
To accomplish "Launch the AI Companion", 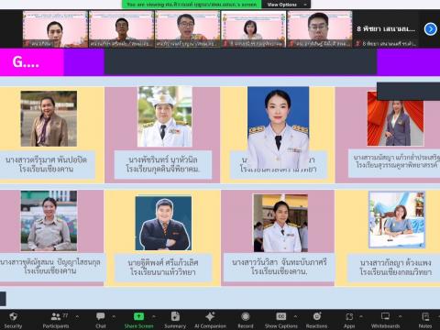I will click(x=210, y=320).
